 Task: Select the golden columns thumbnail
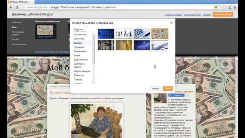tap(124, 45)
